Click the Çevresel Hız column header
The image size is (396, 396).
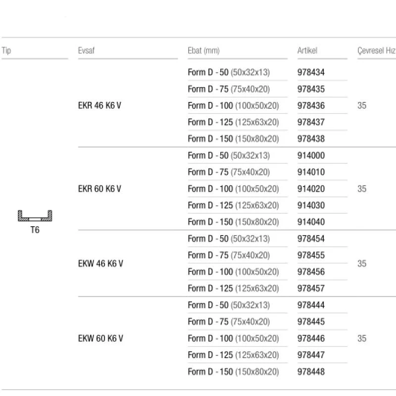(x=376, y=50)
